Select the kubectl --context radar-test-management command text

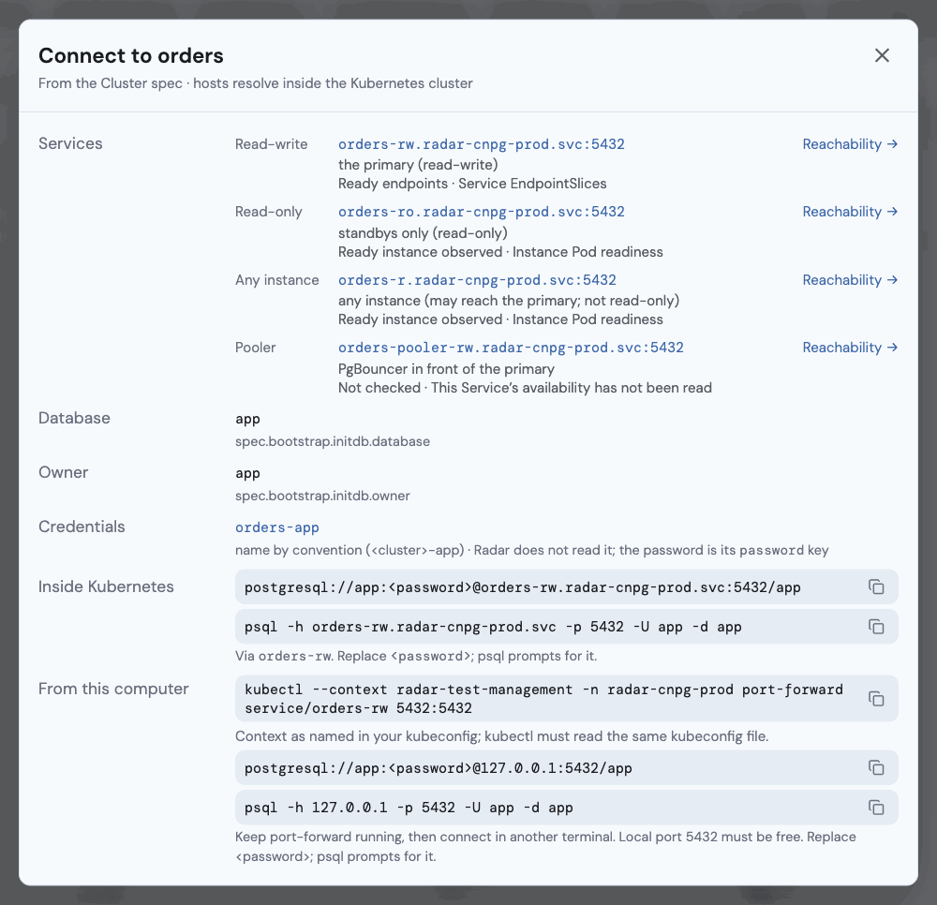pyautogui.click(x=543, y=699)
